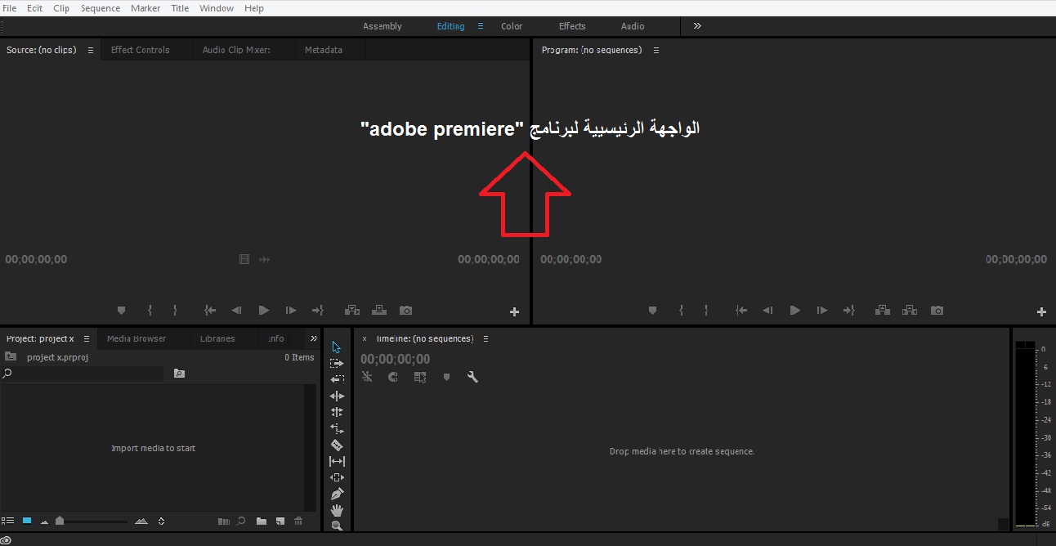
Task: Open Project panel menu hamburger
Action: click(x=87, y=338)
